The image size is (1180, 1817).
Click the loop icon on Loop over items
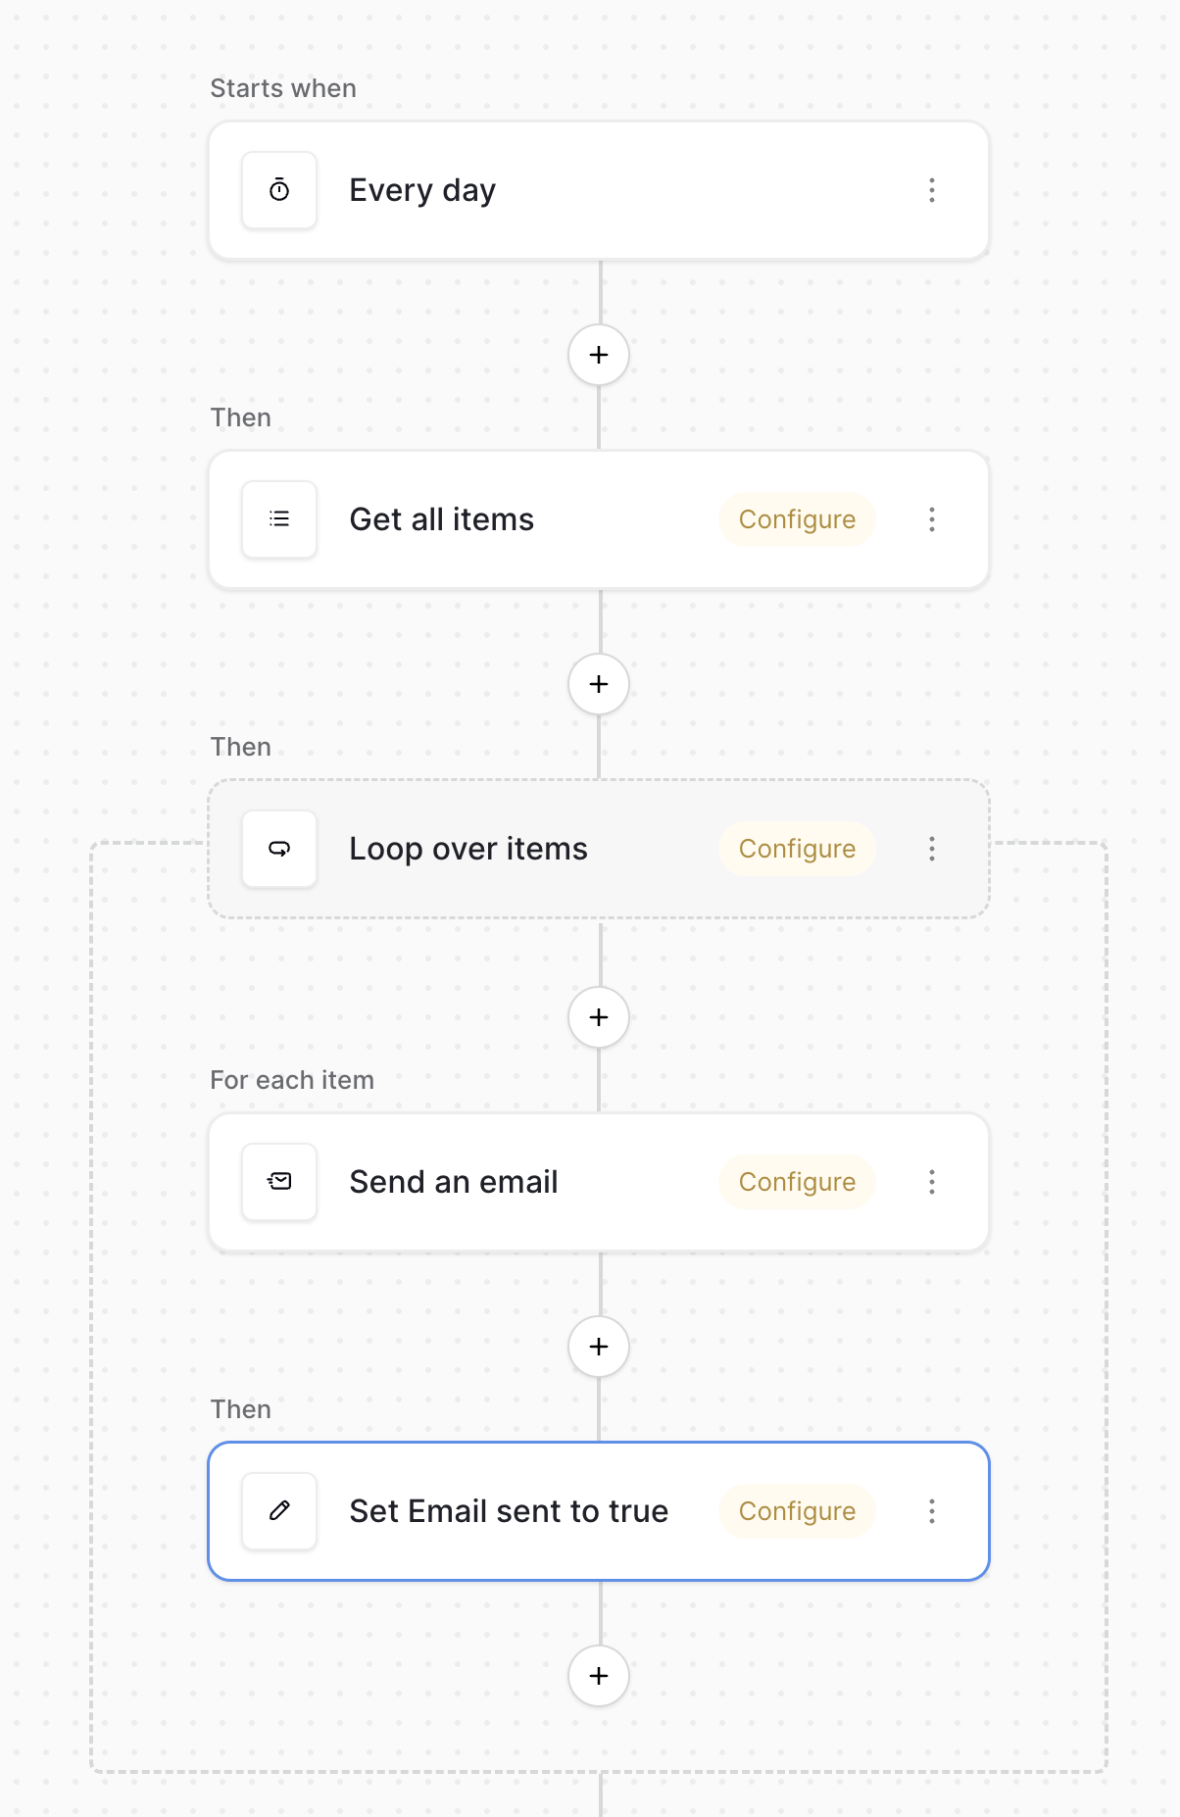point(279,849)
